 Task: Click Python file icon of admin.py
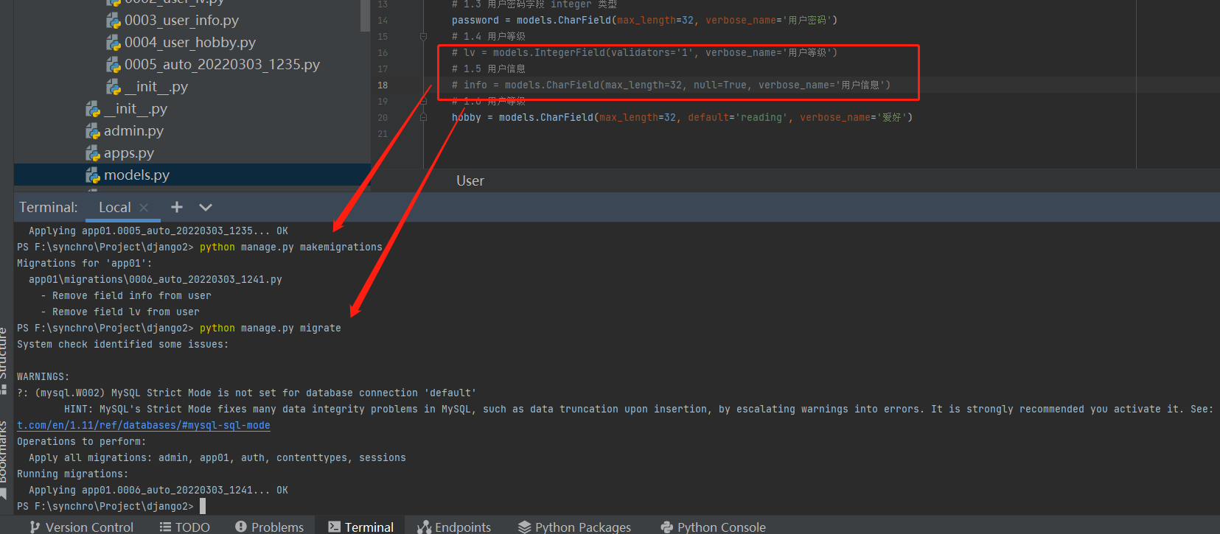click(x=93, y=132)
